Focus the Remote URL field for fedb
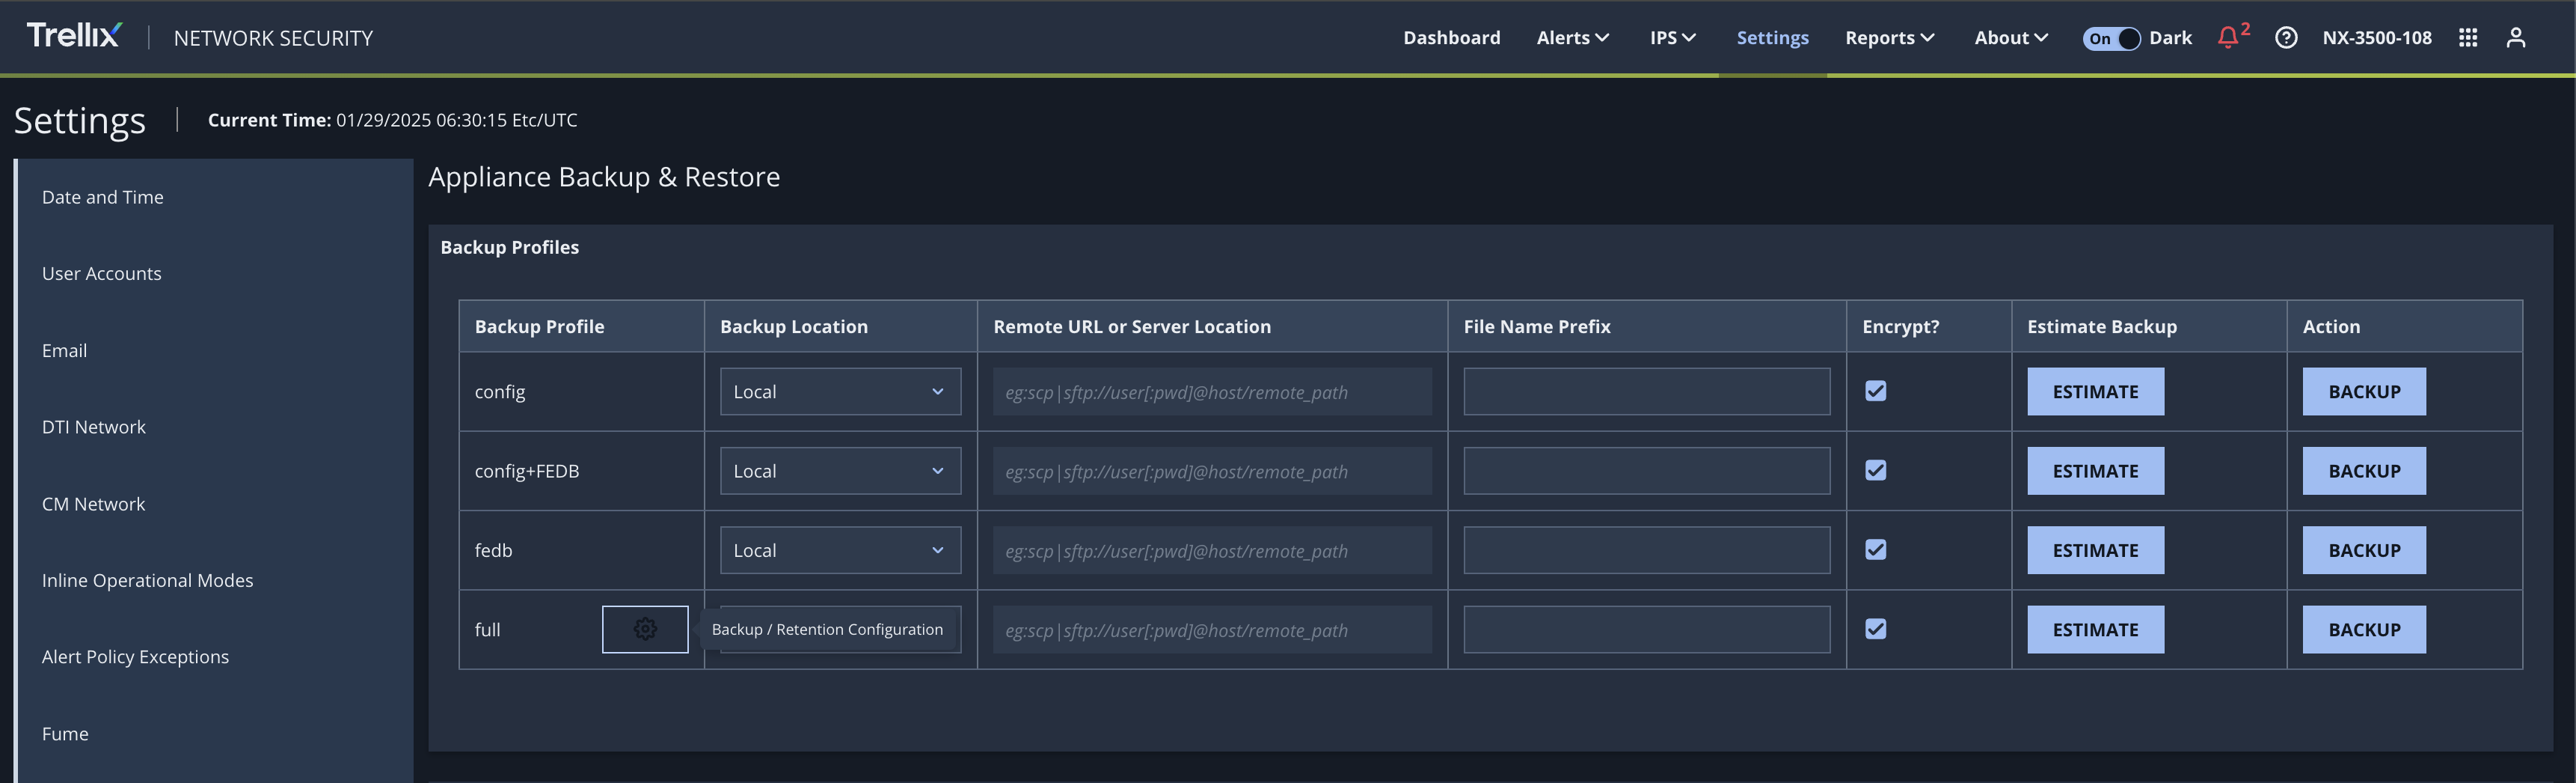 click(x=1212, y=549)
